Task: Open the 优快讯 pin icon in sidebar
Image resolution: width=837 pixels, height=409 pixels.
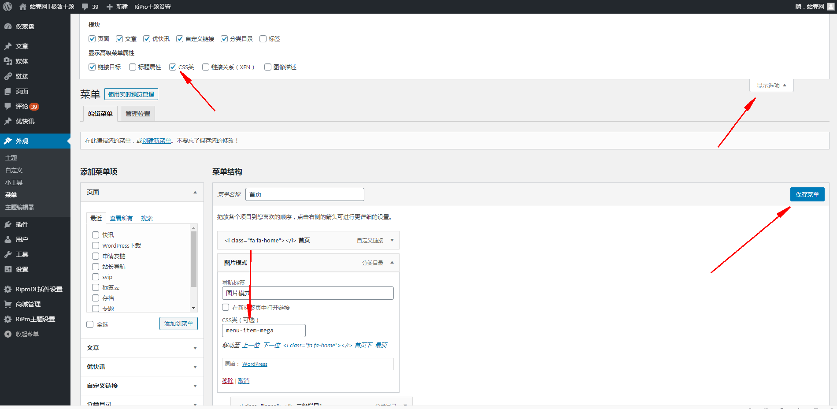Action: click(x=8, y=121)
